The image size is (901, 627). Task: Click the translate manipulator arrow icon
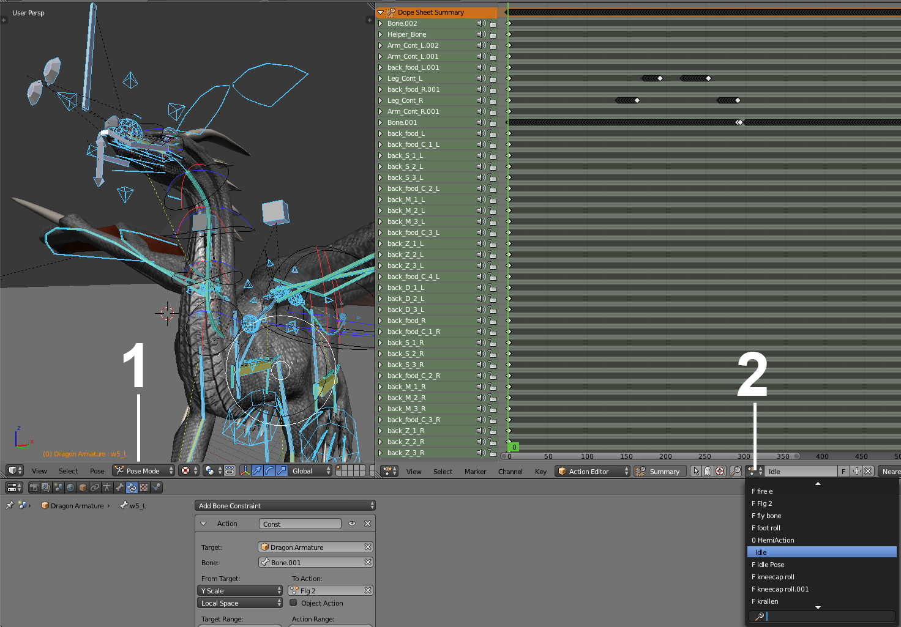[x=257, y=470]
